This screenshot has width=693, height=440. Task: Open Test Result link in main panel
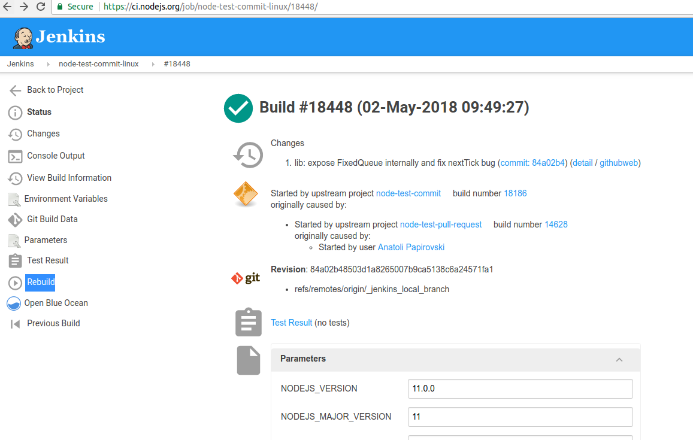[291, 323]
